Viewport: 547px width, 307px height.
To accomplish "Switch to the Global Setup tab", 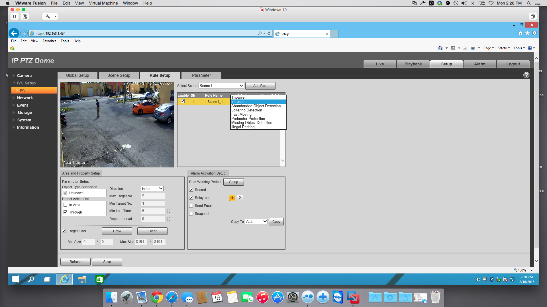I will click(77, 75).
